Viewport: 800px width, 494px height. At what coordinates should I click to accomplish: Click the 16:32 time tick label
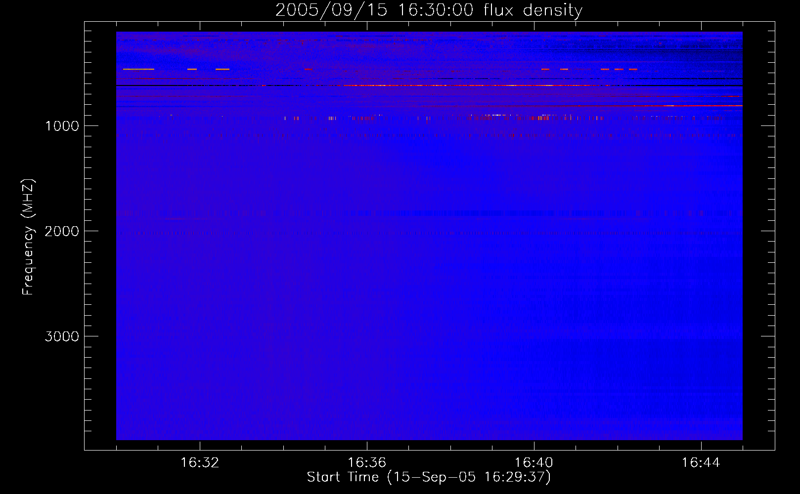pos(200,463)
